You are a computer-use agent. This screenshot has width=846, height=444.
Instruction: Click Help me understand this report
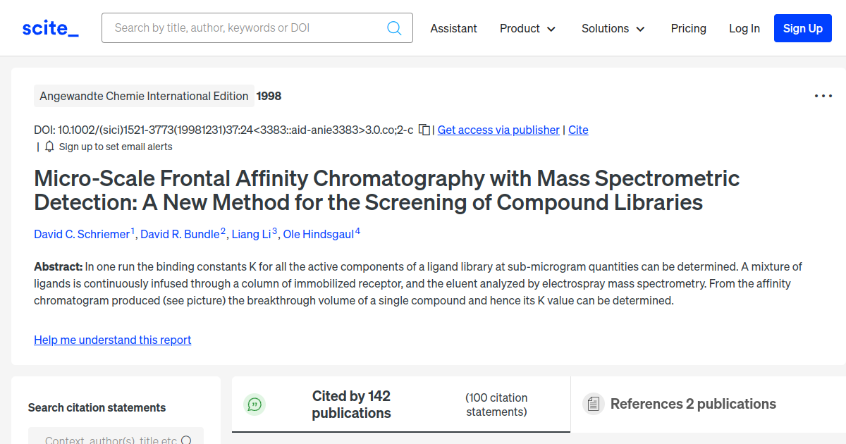[112, 340]
